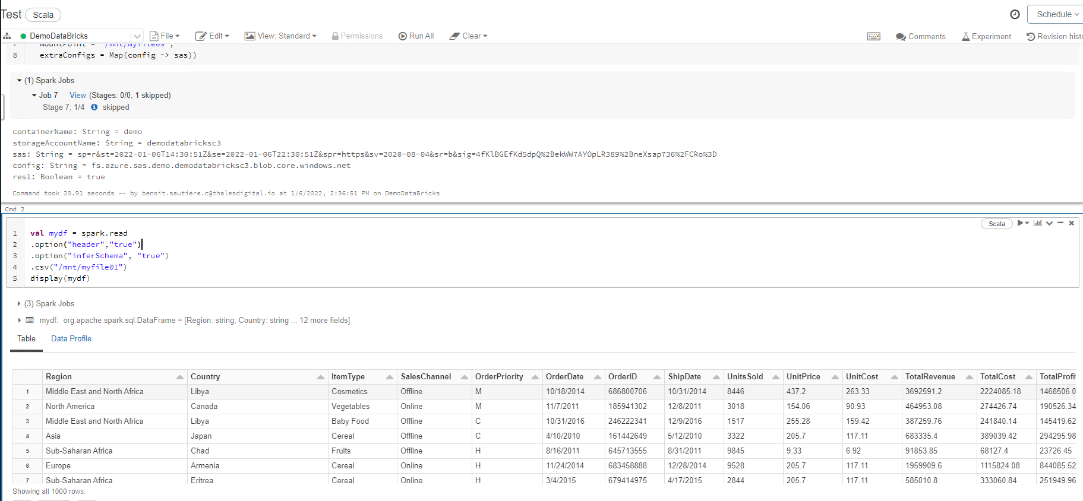
Task: Sort by TotalRevenue column
Action: [970, 377]
